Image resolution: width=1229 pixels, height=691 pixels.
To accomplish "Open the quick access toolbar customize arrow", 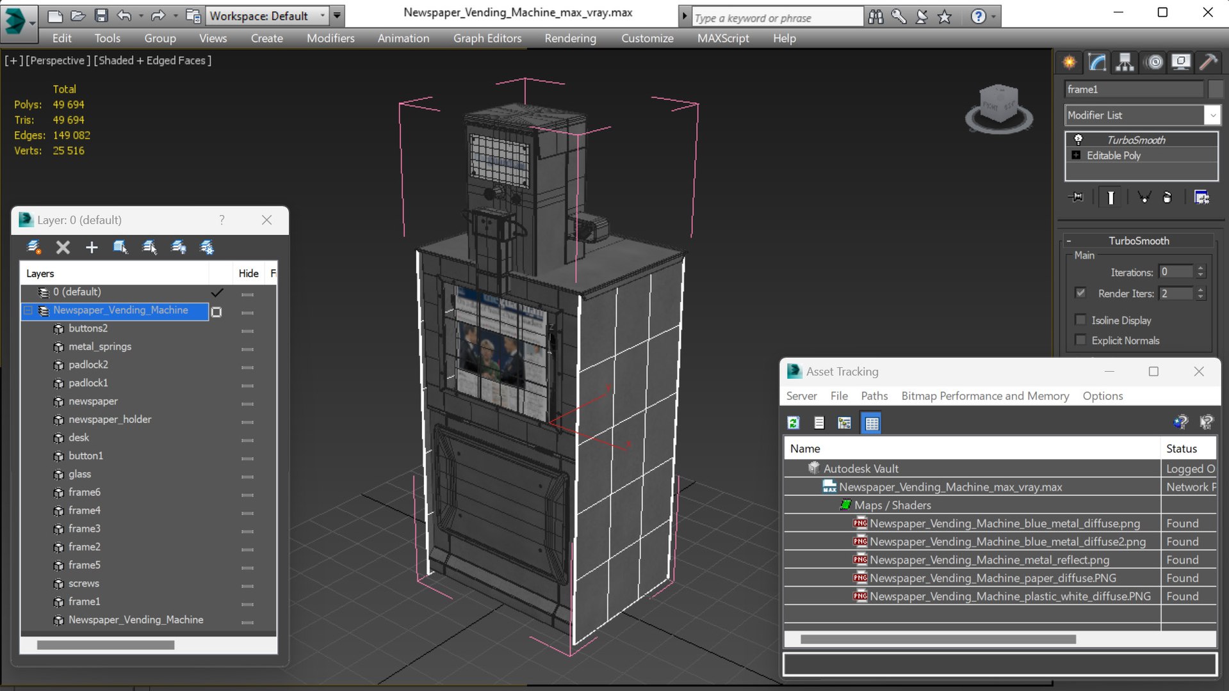I will click(337, 16).
